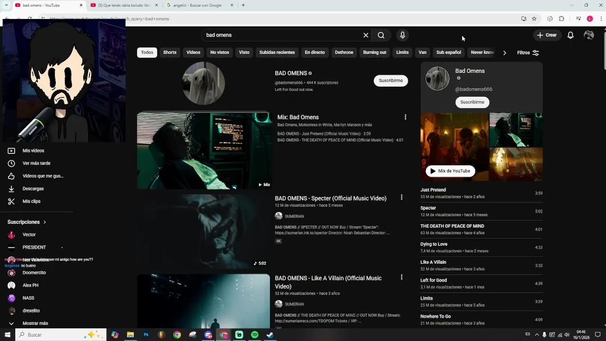The width and height of the screenshot is (606, 341).
Task: Select the Visto filter chip
Action: click(244, 53)
